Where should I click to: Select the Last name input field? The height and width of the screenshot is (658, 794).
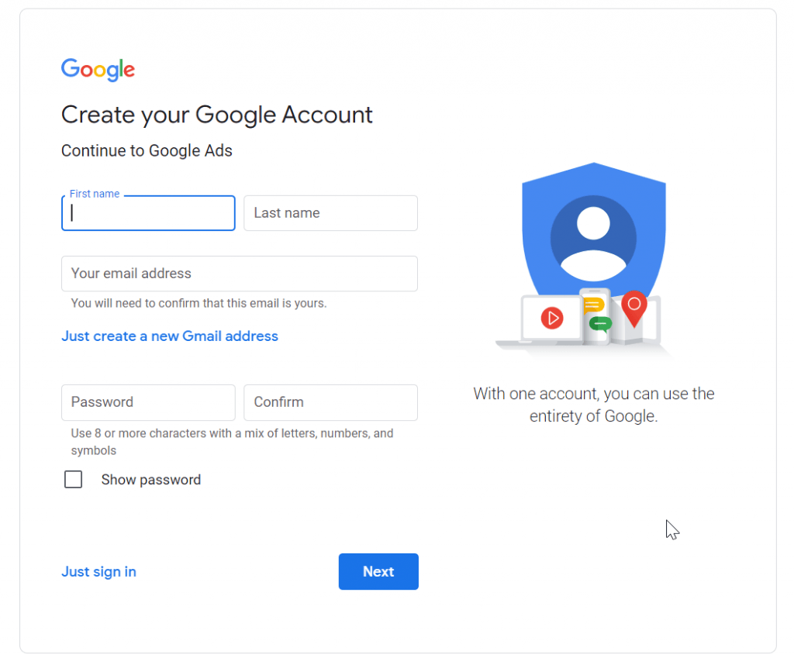pyautogui.click(x=330, y=213)
